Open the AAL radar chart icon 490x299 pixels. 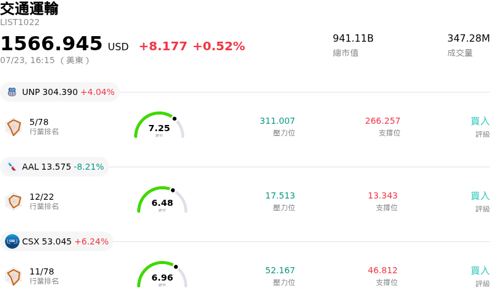coord(13,202)
